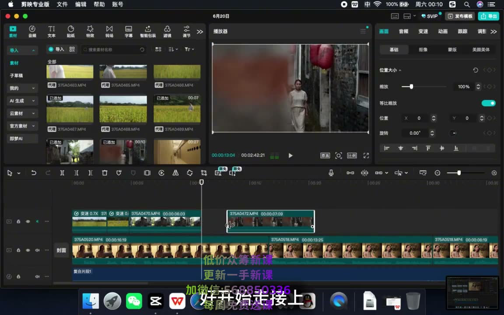
Task: Click the 封面 cover button
Action: click(x=61, y=250)
